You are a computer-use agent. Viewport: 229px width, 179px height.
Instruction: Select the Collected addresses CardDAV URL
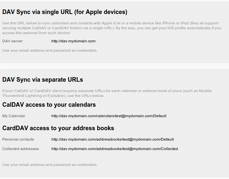coord(114,149)
